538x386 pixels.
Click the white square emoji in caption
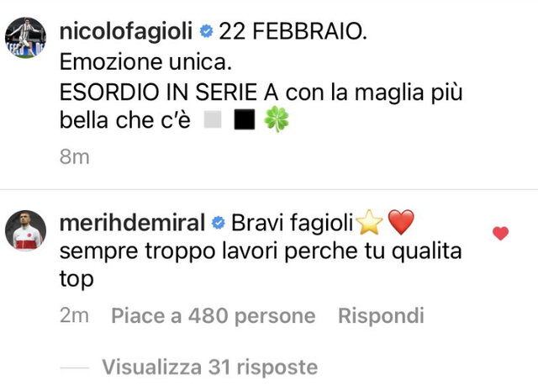pos(213,119)
